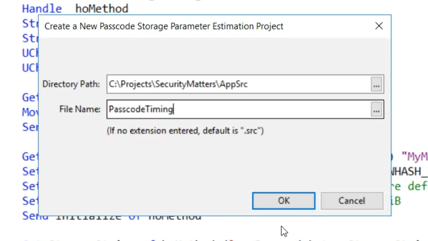Close the Passcode Storage project dialog
428x241 pixels.
tap(379, 26)
